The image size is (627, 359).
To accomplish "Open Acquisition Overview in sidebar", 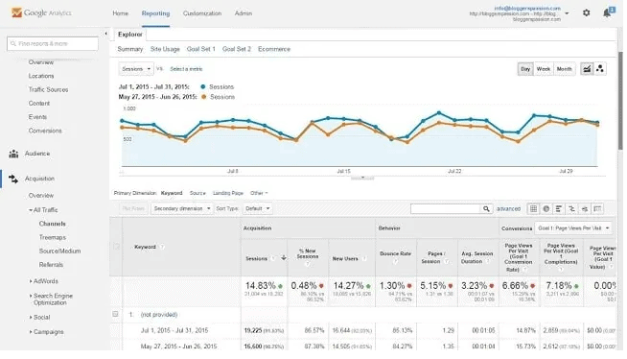I will (x=41, y=195).
